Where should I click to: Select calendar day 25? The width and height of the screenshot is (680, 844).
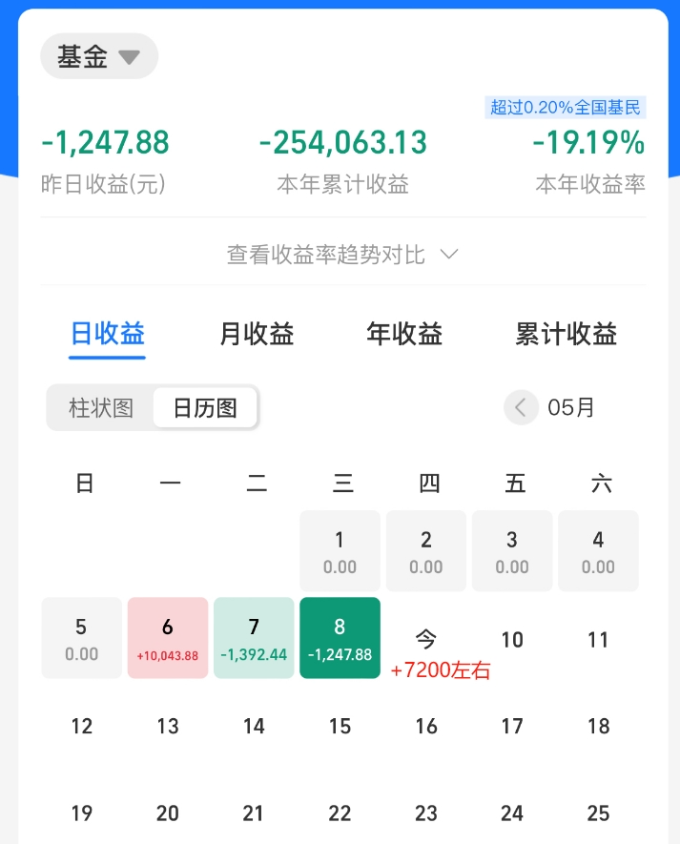pos(598,813)
